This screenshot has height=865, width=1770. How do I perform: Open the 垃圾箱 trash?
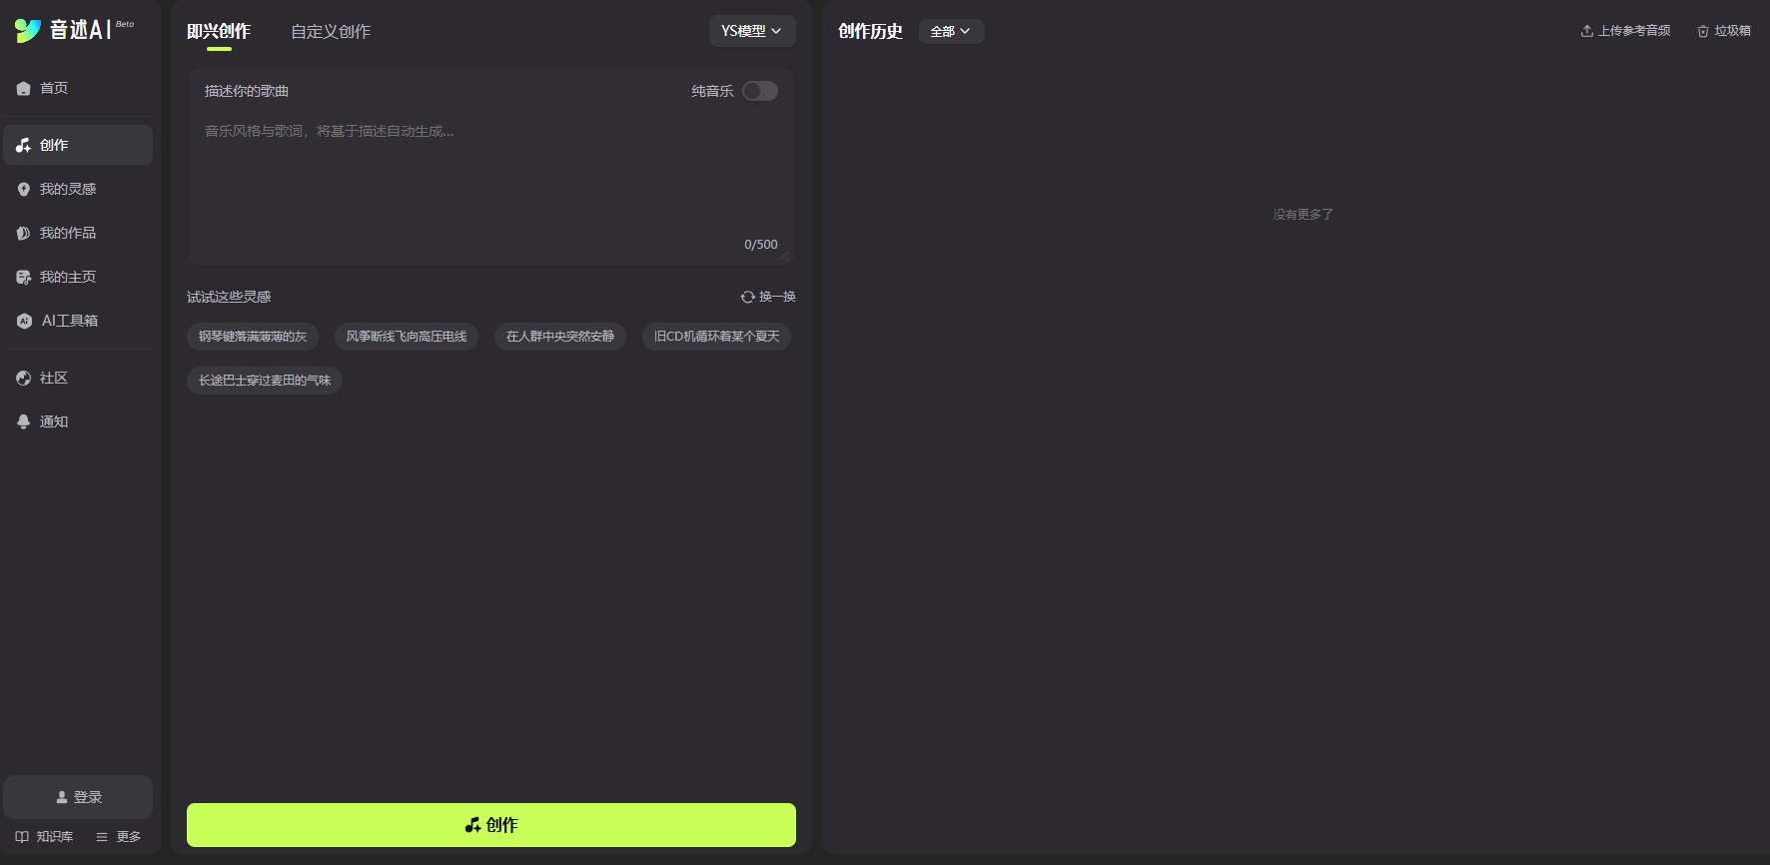[x=1724, y=31]
